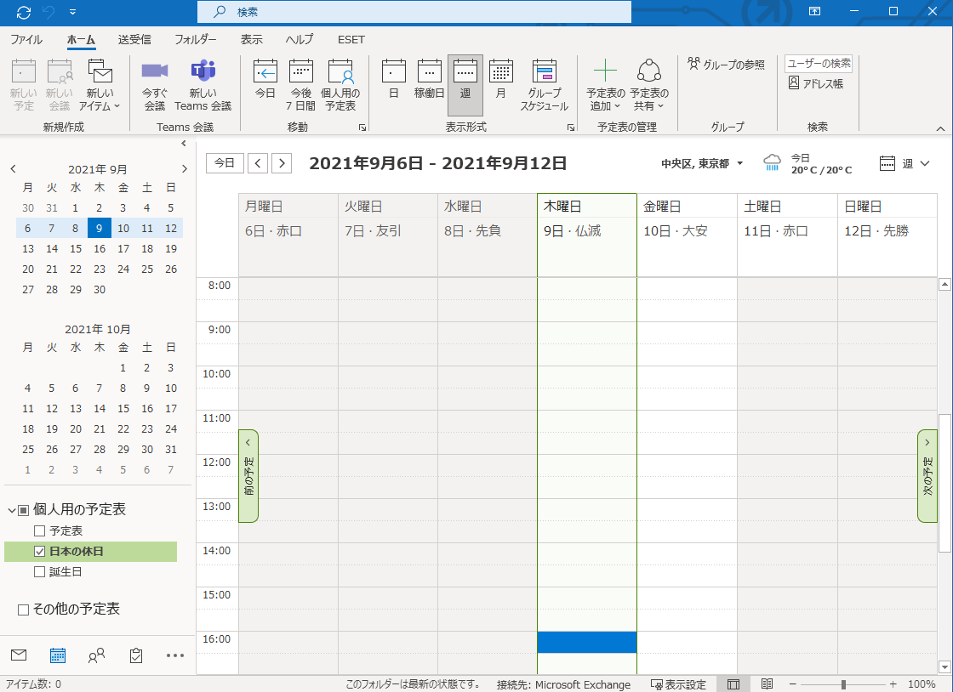
Task: Click the search box labeled 検索
Action: [x=414, y=12]
